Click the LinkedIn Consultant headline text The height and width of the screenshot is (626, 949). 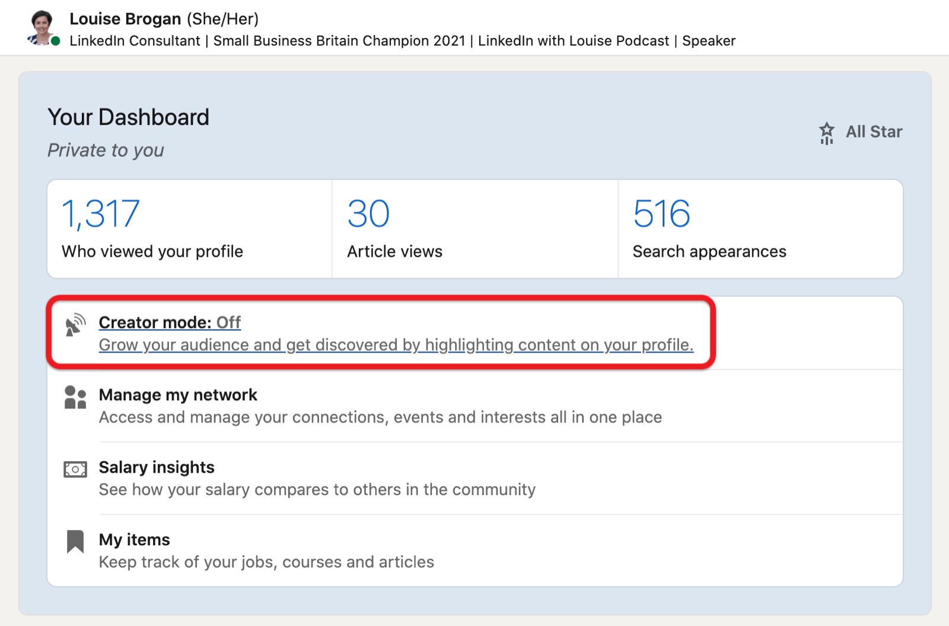[402, 41]
